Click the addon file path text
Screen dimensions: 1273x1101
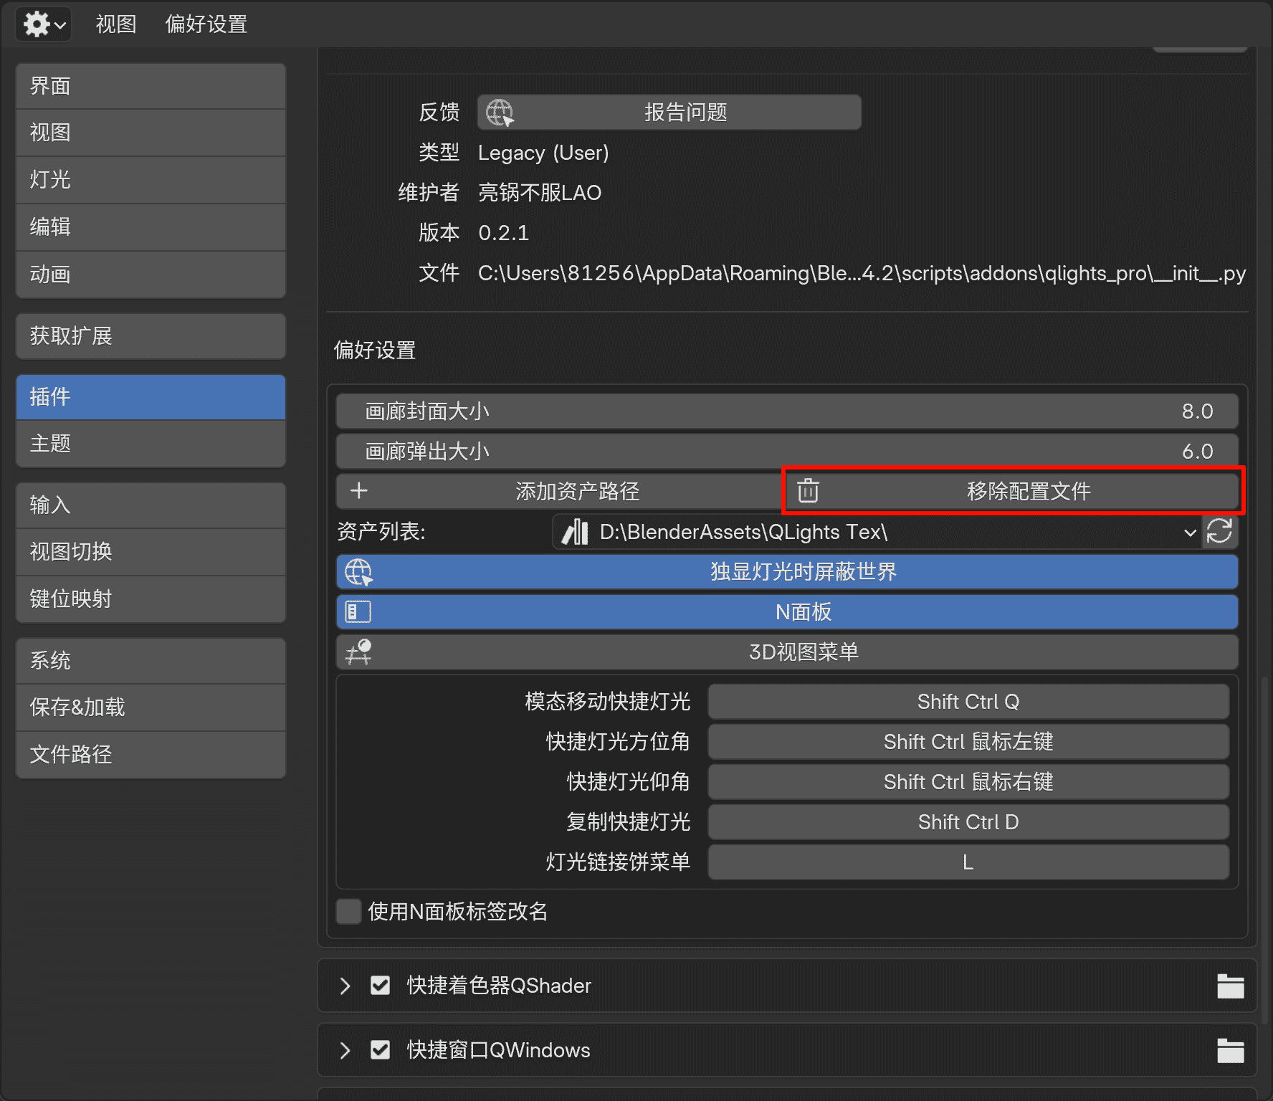coord(862,274)
